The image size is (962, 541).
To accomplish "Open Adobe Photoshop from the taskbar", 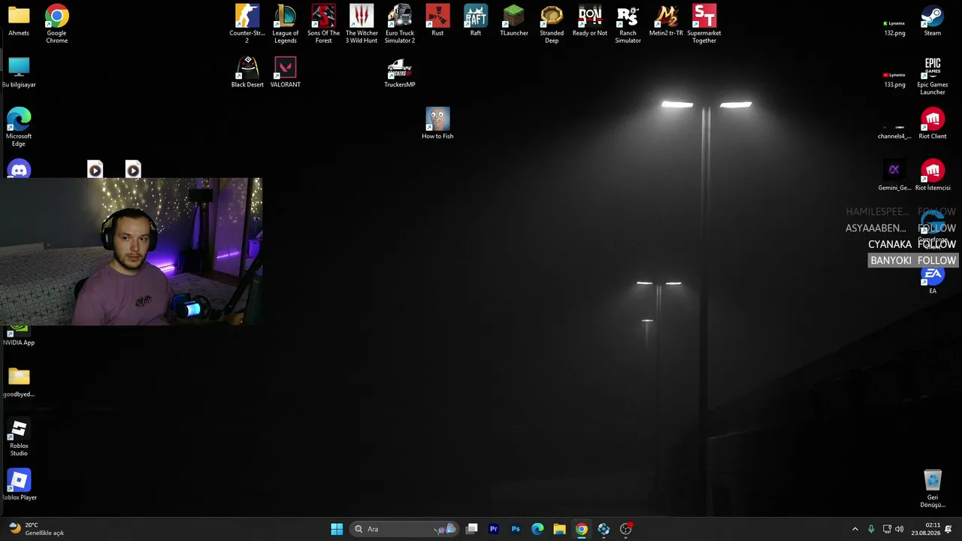I will [x=516, y=529].
